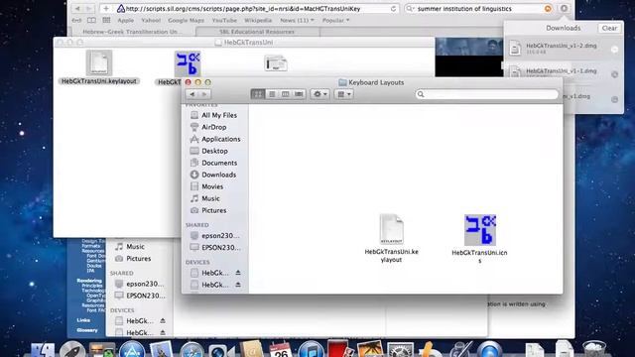The width and height of the screenshot is (635, 357).
Task: Open Desktop in Keyboard Layouts sidebar
Action: 214,151
